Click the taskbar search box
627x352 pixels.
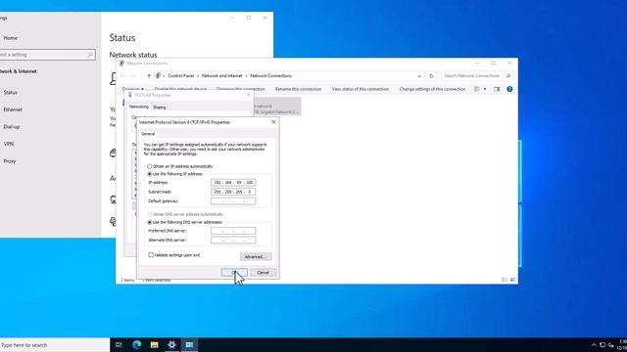click(55, 345)
